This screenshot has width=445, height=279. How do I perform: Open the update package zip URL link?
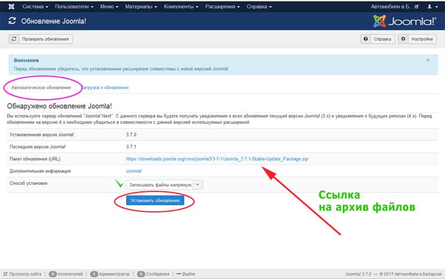(x=217, y=159)
